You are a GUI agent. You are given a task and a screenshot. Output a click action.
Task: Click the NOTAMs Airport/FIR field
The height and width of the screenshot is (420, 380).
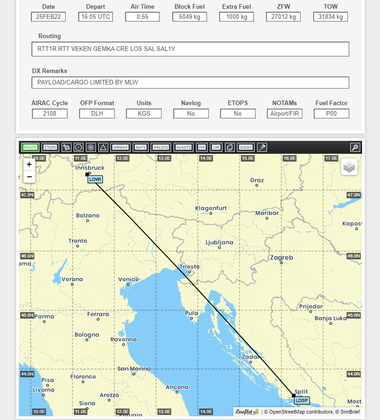284,113
